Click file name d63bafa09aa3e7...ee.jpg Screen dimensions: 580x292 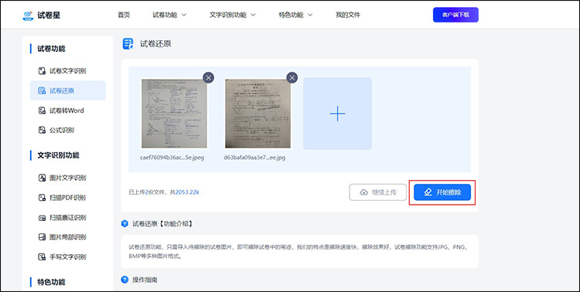(x=254, y=158)
